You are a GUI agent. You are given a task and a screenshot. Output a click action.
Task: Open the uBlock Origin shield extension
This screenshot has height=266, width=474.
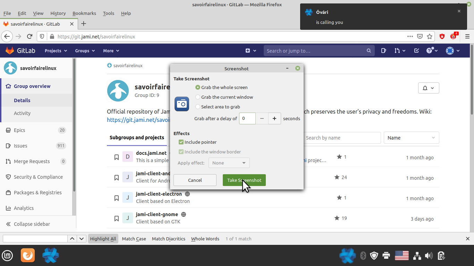(442, 36)
